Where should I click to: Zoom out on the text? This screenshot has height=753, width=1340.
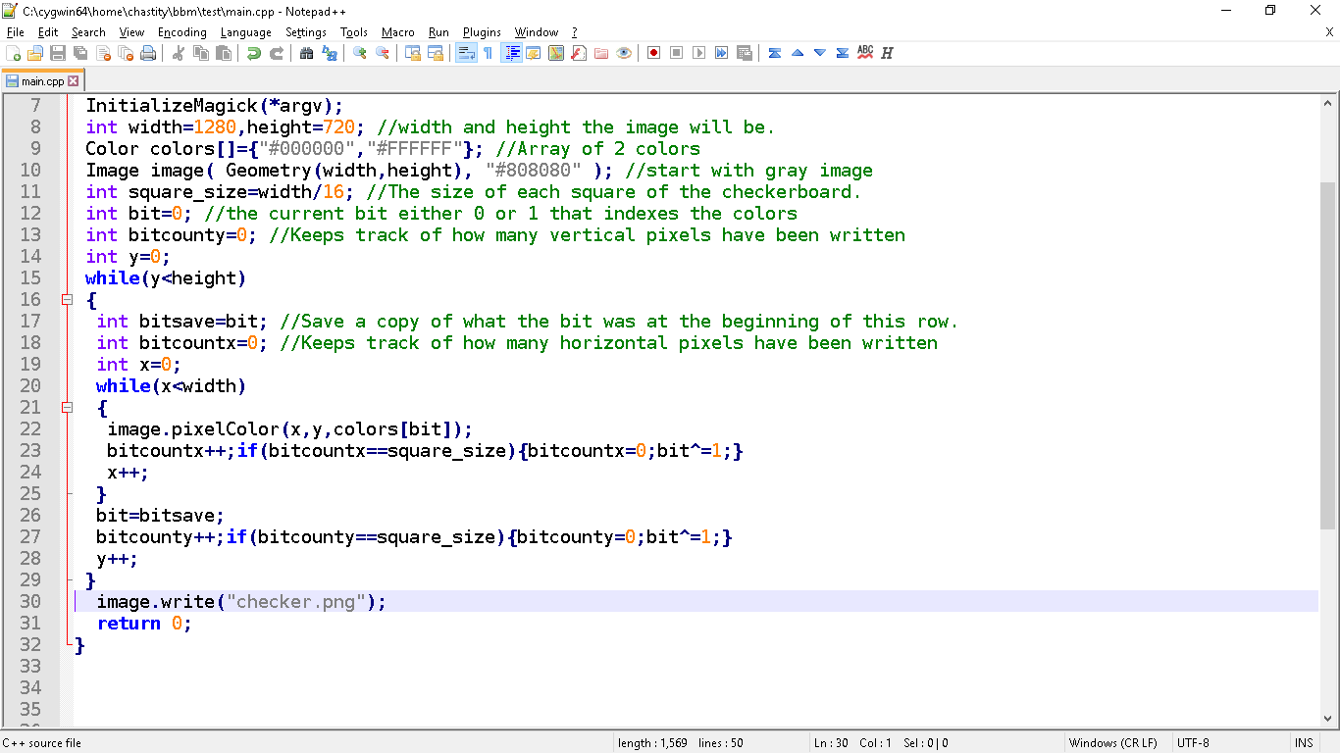coord(382,53)
